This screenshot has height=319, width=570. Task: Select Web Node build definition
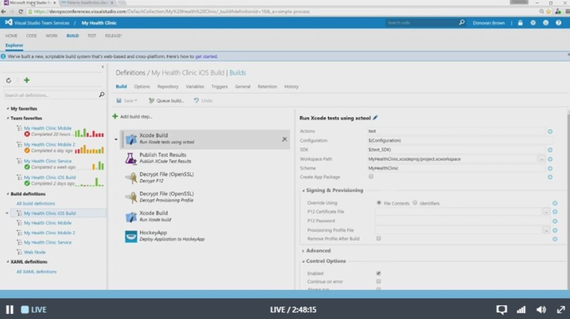[35, 252]
